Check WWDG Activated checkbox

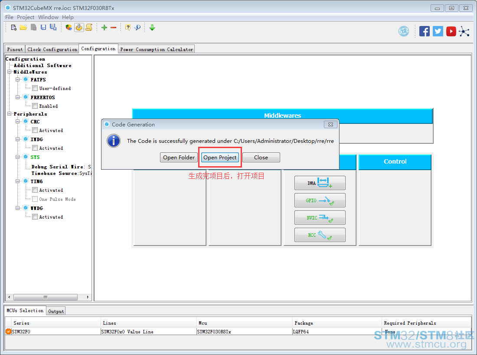click(x=35, y=216)
